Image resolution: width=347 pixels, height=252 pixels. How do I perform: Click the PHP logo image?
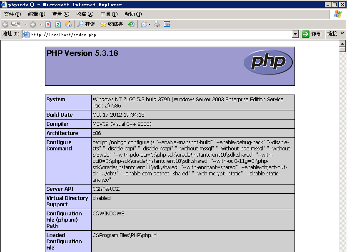[x=268, y=62]
